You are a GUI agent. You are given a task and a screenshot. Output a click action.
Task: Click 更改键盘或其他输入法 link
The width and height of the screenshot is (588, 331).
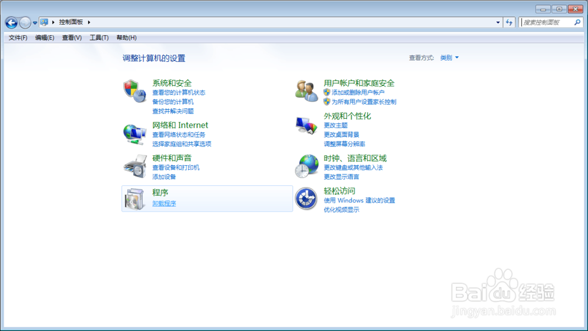pos(353,168)
